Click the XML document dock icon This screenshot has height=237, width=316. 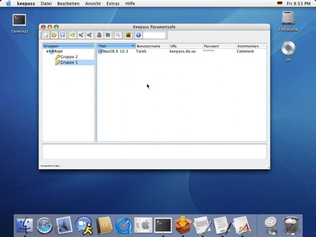(222, 225)
